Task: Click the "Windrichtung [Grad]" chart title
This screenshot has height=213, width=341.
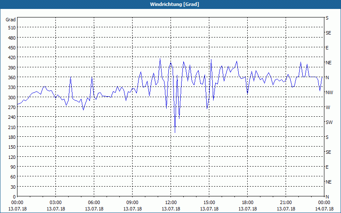Action: point(174,4)
